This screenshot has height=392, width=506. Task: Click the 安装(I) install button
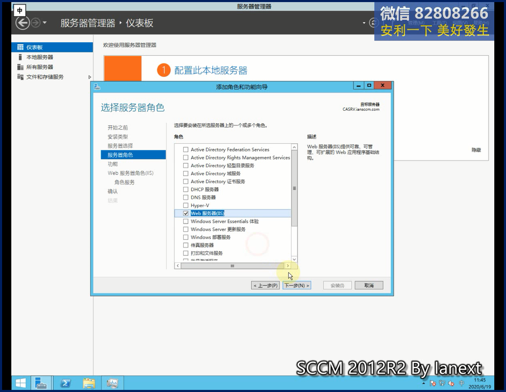click(337, 285)
